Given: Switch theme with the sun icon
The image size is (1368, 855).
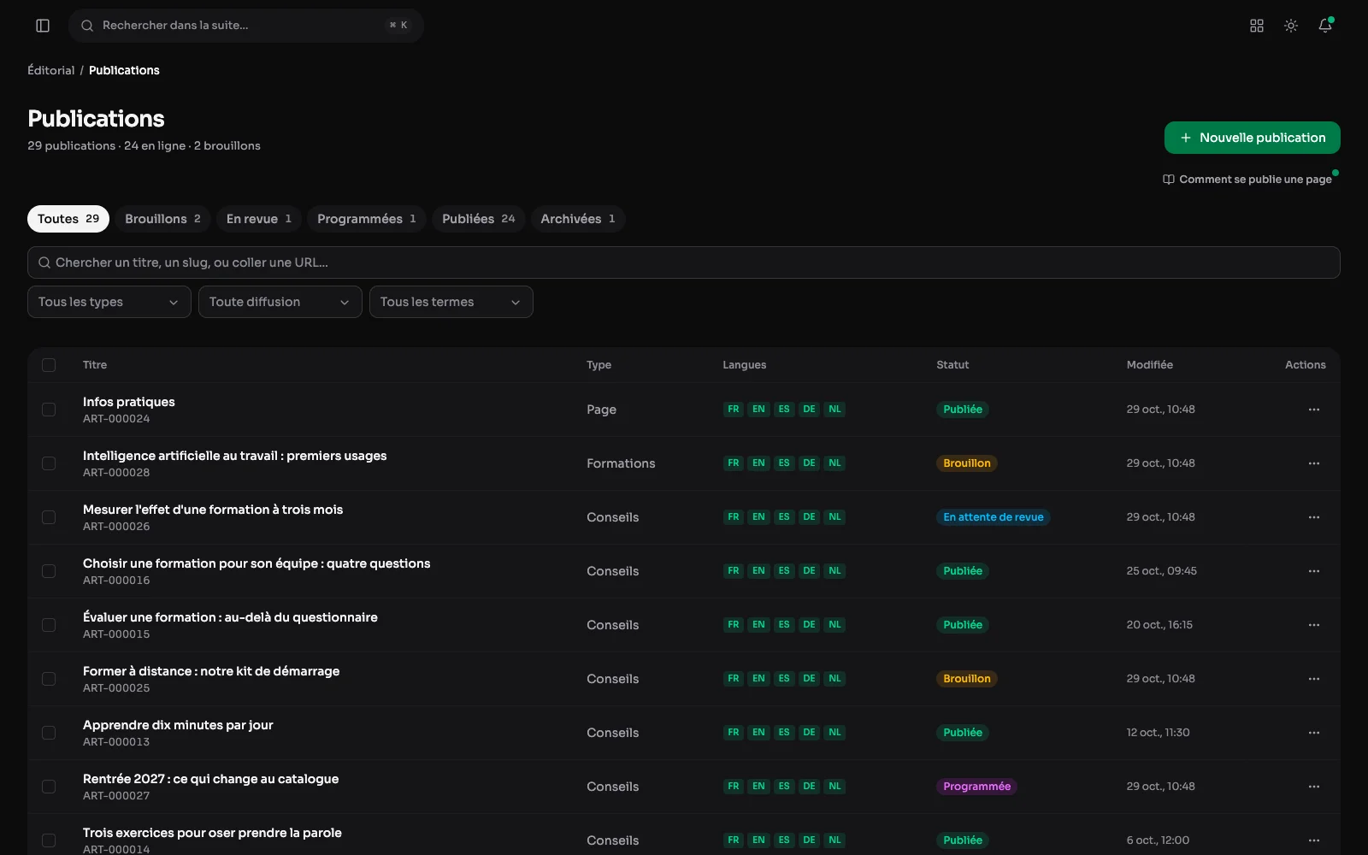Looking at the screenshot, I should pos(1291,26).
